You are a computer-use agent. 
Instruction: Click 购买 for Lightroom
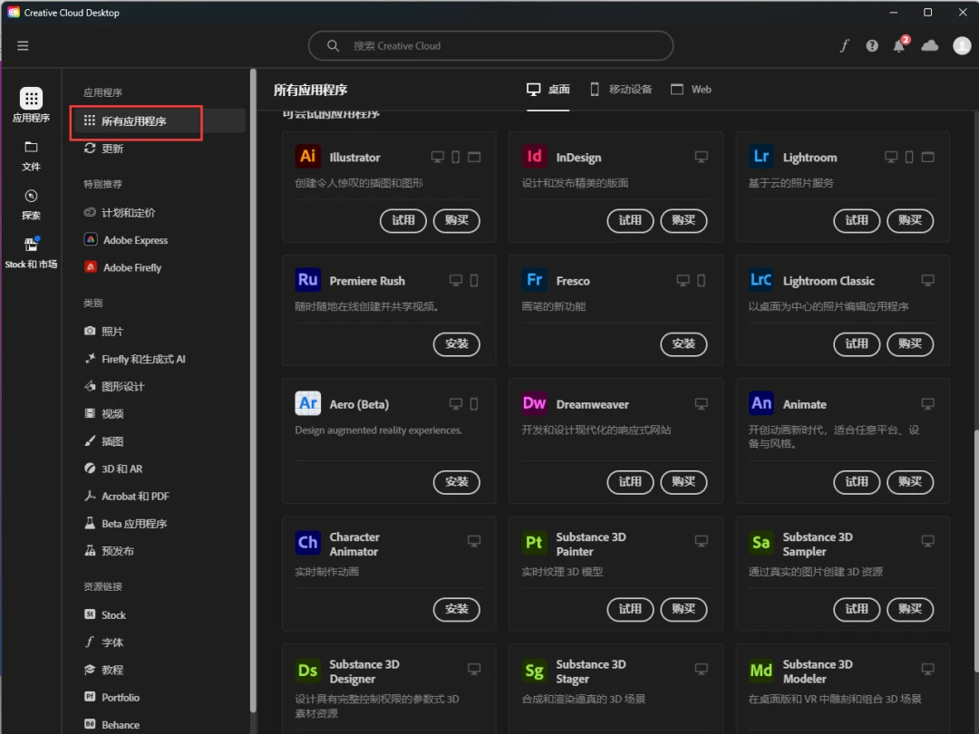910,220
